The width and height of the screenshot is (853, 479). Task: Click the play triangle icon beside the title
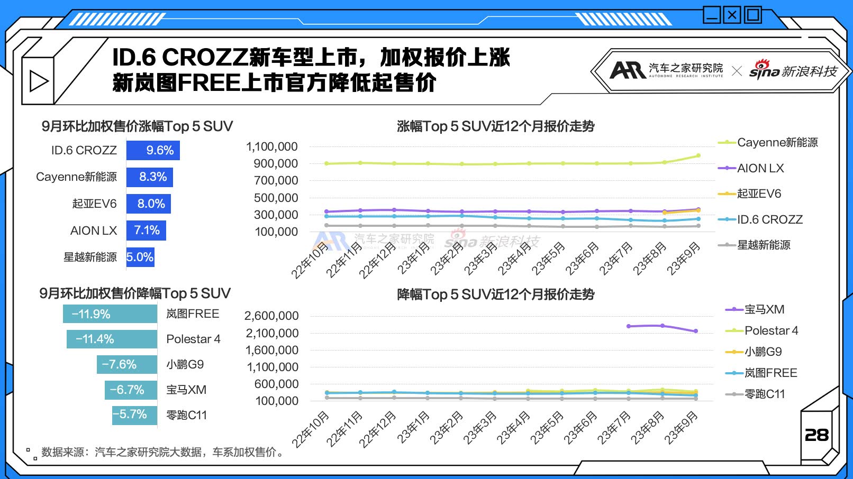click(x=39, y=81)
